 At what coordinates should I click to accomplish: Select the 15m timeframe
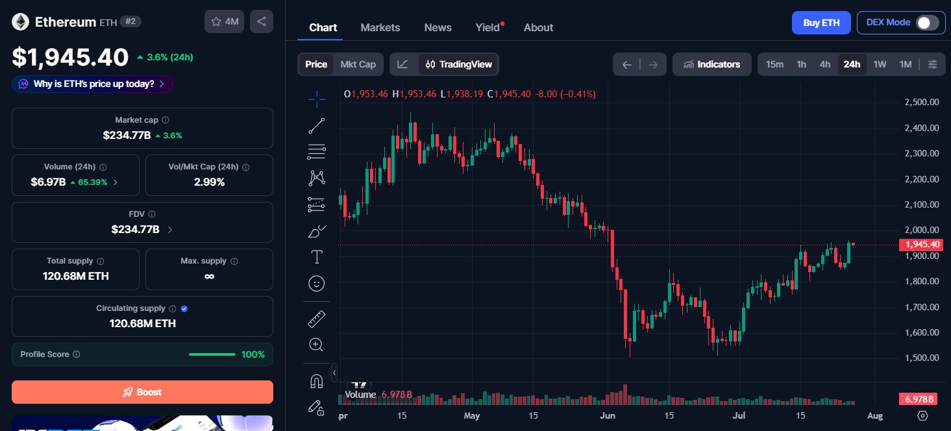pyautogui.click(x=774, y=64)
